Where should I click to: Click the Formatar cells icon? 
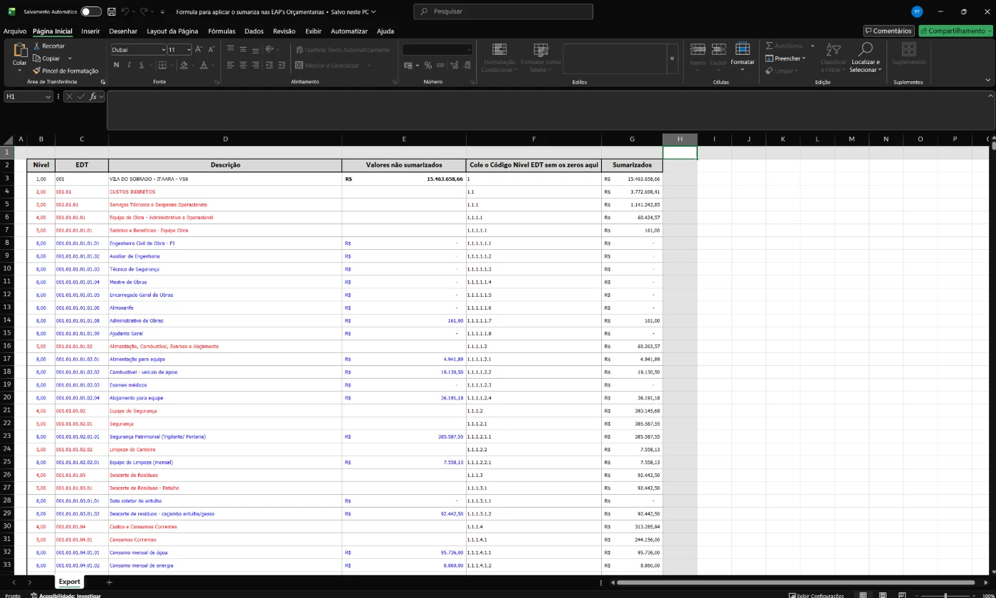click(742, 50)
